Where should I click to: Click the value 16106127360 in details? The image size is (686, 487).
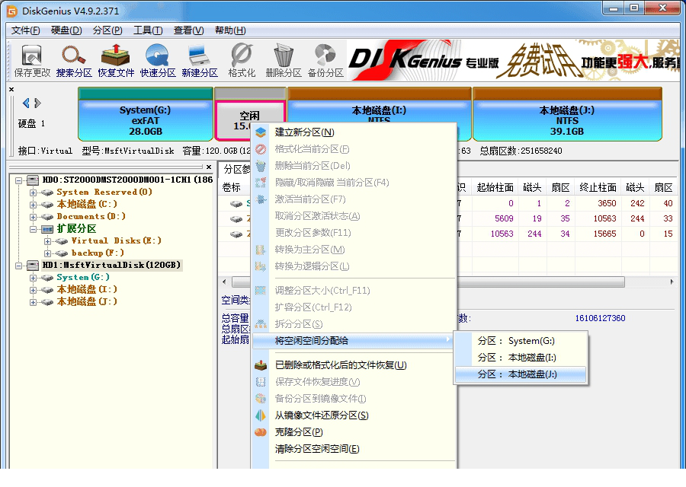pyautogui.click(x=600, y=318)
